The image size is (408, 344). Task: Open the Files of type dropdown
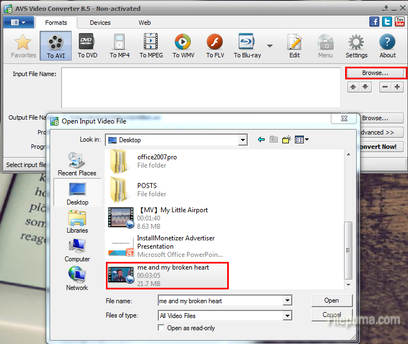[x=287, y=316]
